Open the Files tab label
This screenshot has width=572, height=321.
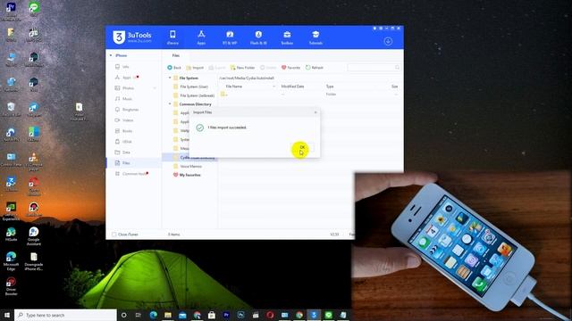coord(176,55)
